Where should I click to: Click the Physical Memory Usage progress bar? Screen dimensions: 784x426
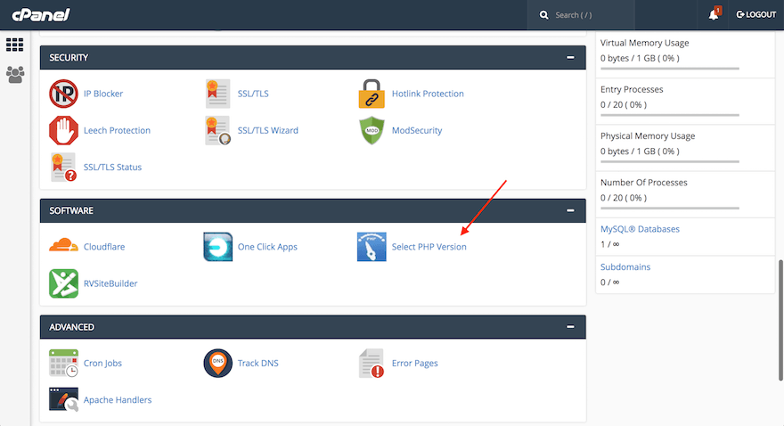[x=669, y=161]
